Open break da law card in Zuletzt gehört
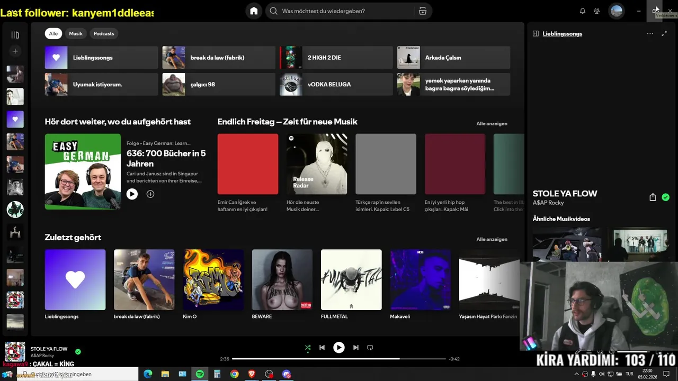 click(144, 285)
